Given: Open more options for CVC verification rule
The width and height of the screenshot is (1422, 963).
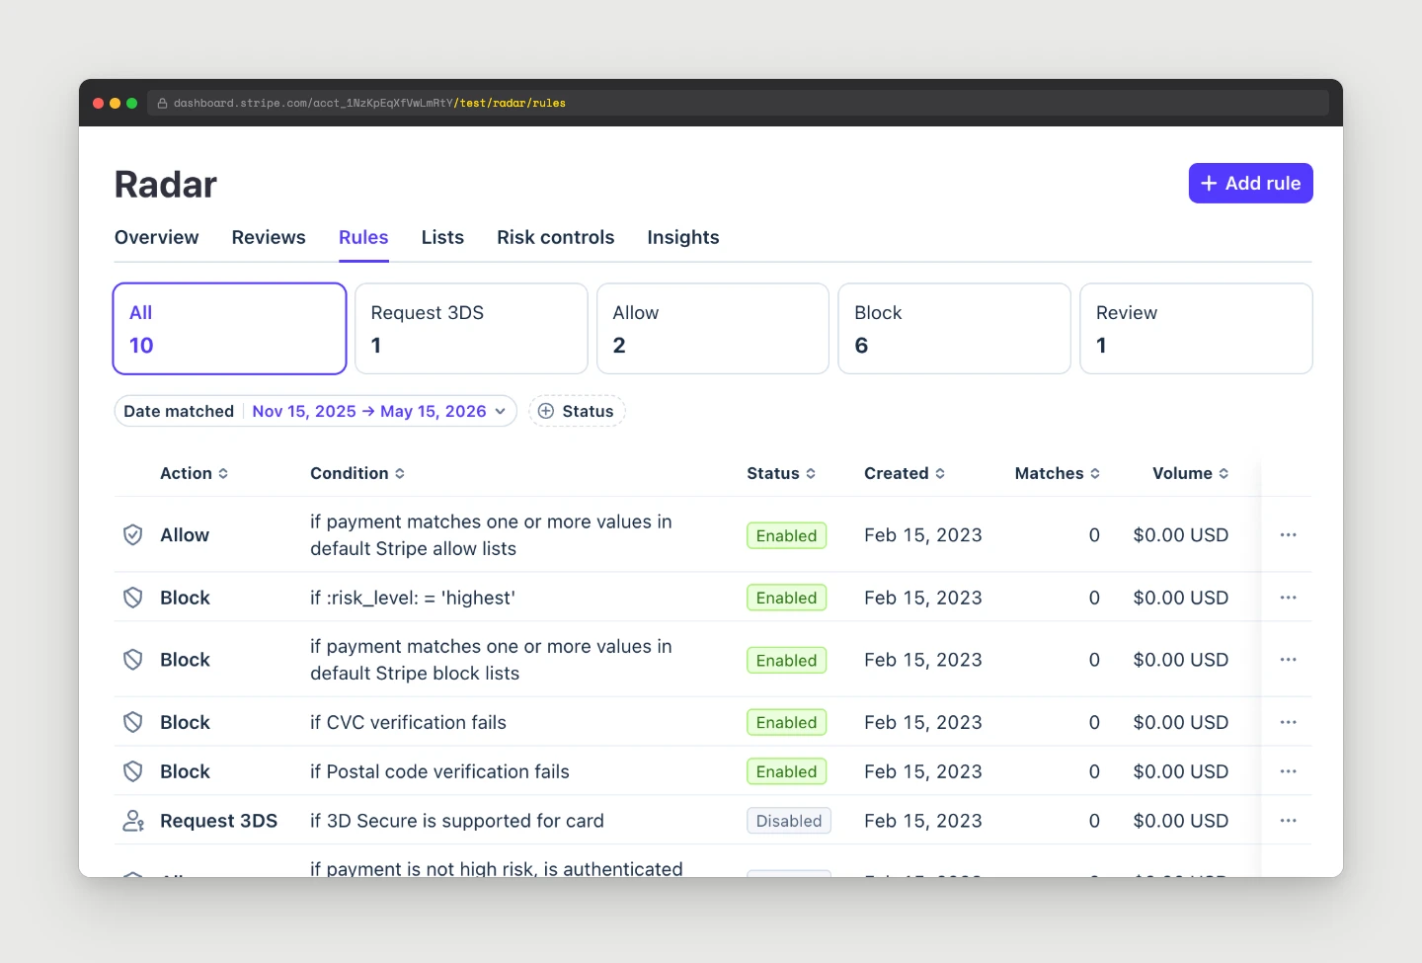Looking at the screenshot, I should (x=1288, y=722).
